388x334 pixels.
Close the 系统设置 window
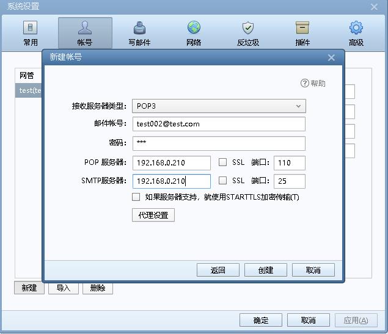(374, 7)
